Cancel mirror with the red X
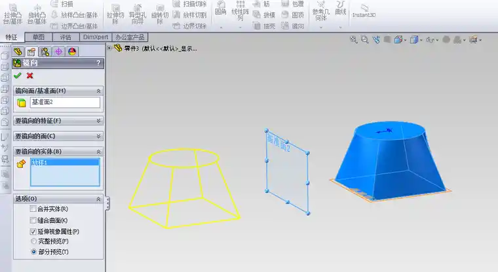The height and width of the screenshot is (272, 498). pyautogui.click(x=30, y=75)
